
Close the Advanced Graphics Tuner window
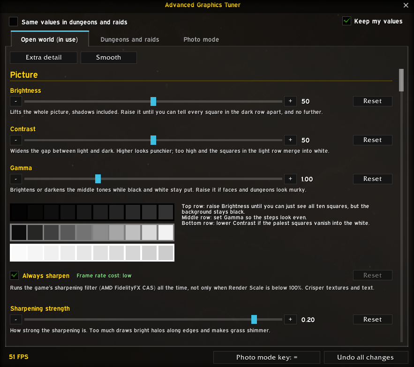[406, 5]
